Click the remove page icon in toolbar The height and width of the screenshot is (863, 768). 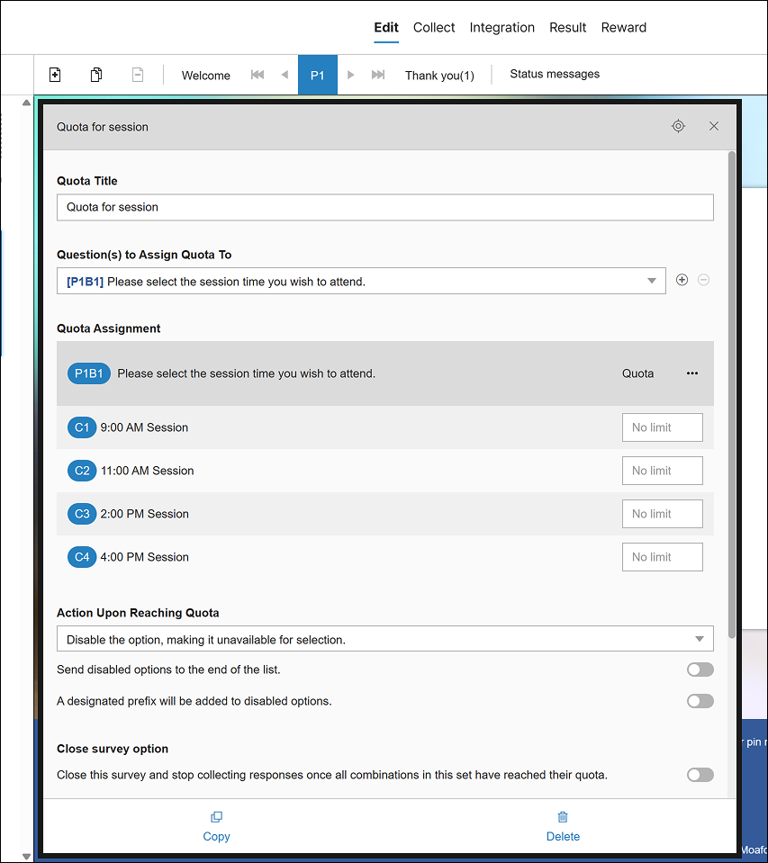(x=138, y=75)
